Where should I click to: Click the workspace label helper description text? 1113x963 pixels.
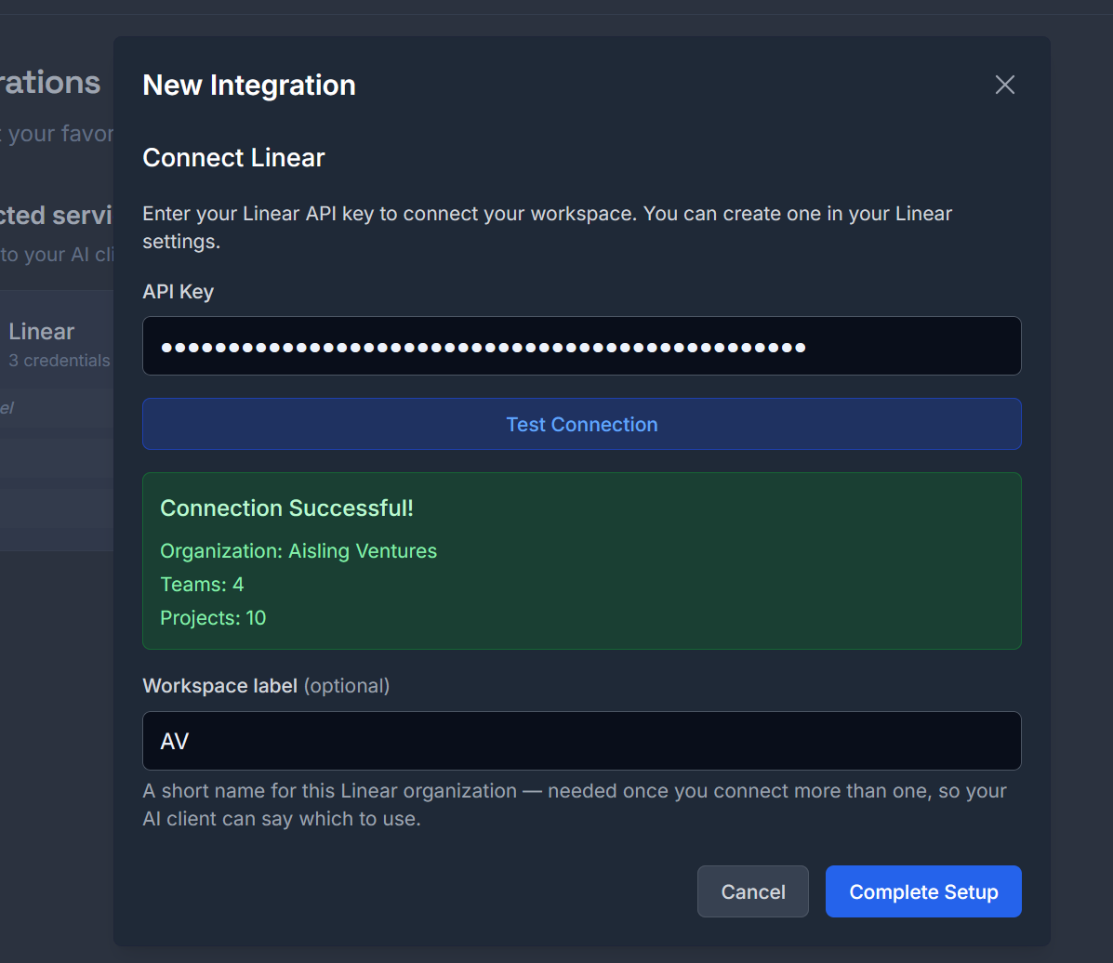[x=575, y=805]
